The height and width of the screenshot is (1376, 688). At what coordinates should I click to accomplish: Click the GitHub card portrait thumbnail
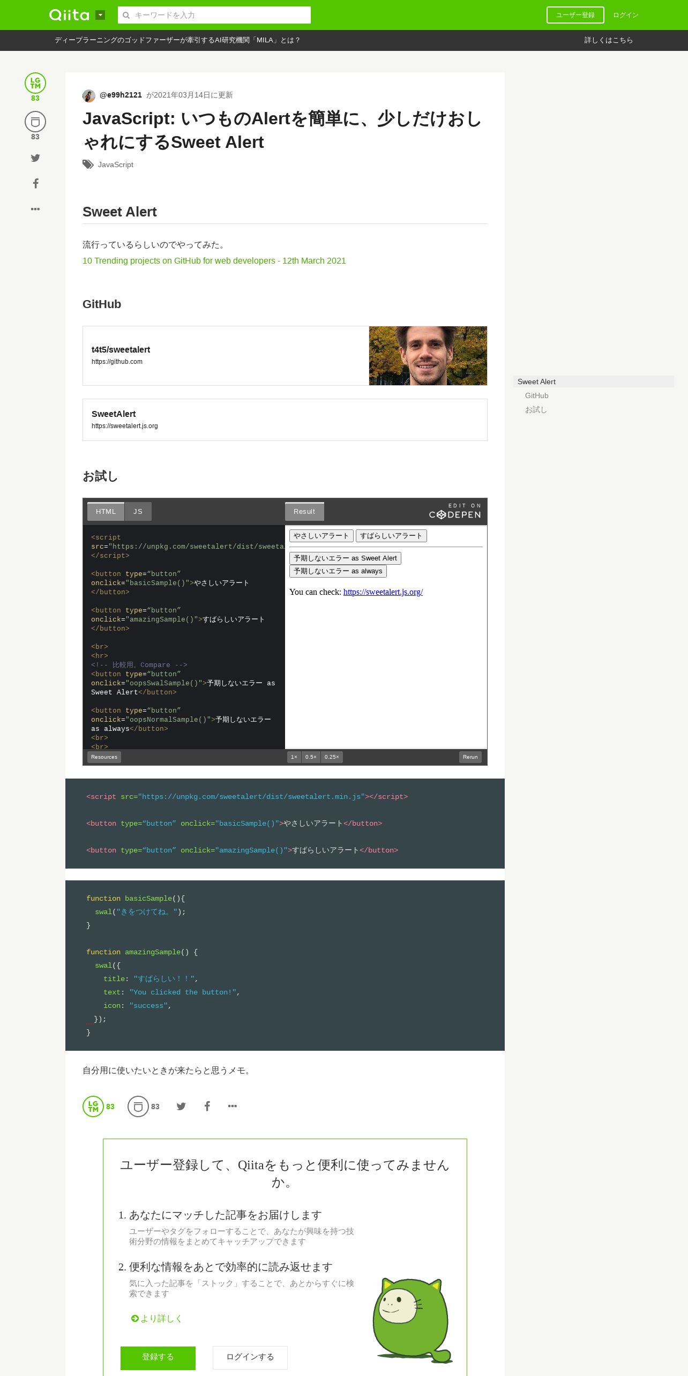(428, 356)
